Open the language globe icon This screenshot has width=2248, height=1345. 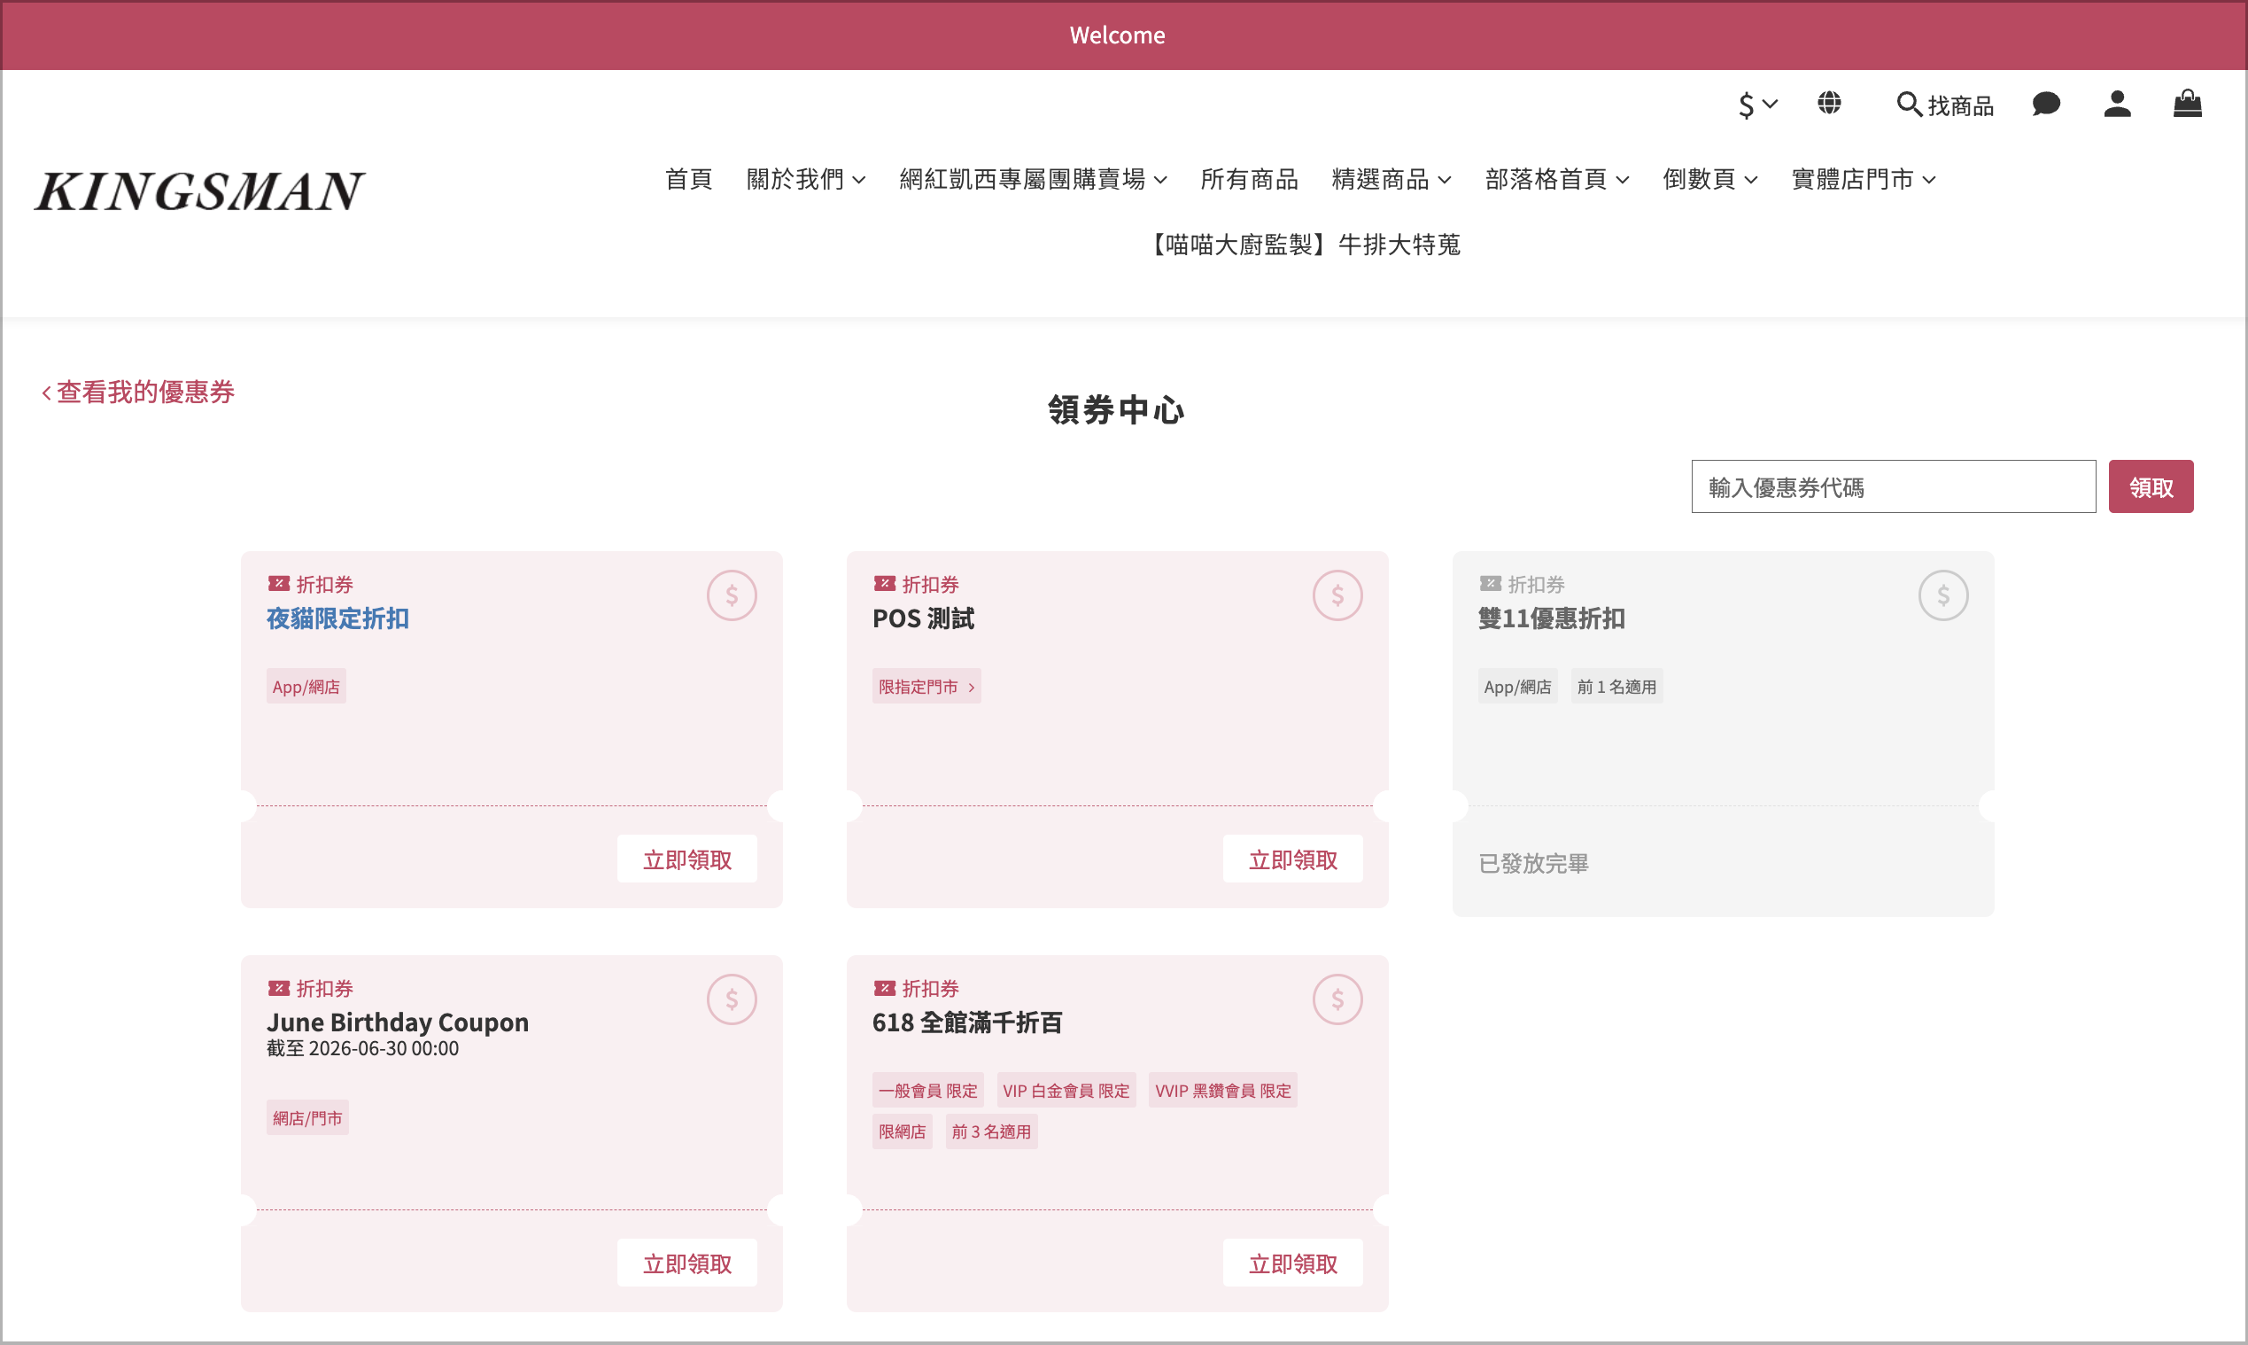(x=1828, y=104)
